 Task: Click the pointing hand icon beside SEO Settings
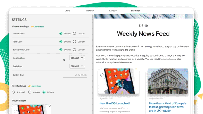29,86
